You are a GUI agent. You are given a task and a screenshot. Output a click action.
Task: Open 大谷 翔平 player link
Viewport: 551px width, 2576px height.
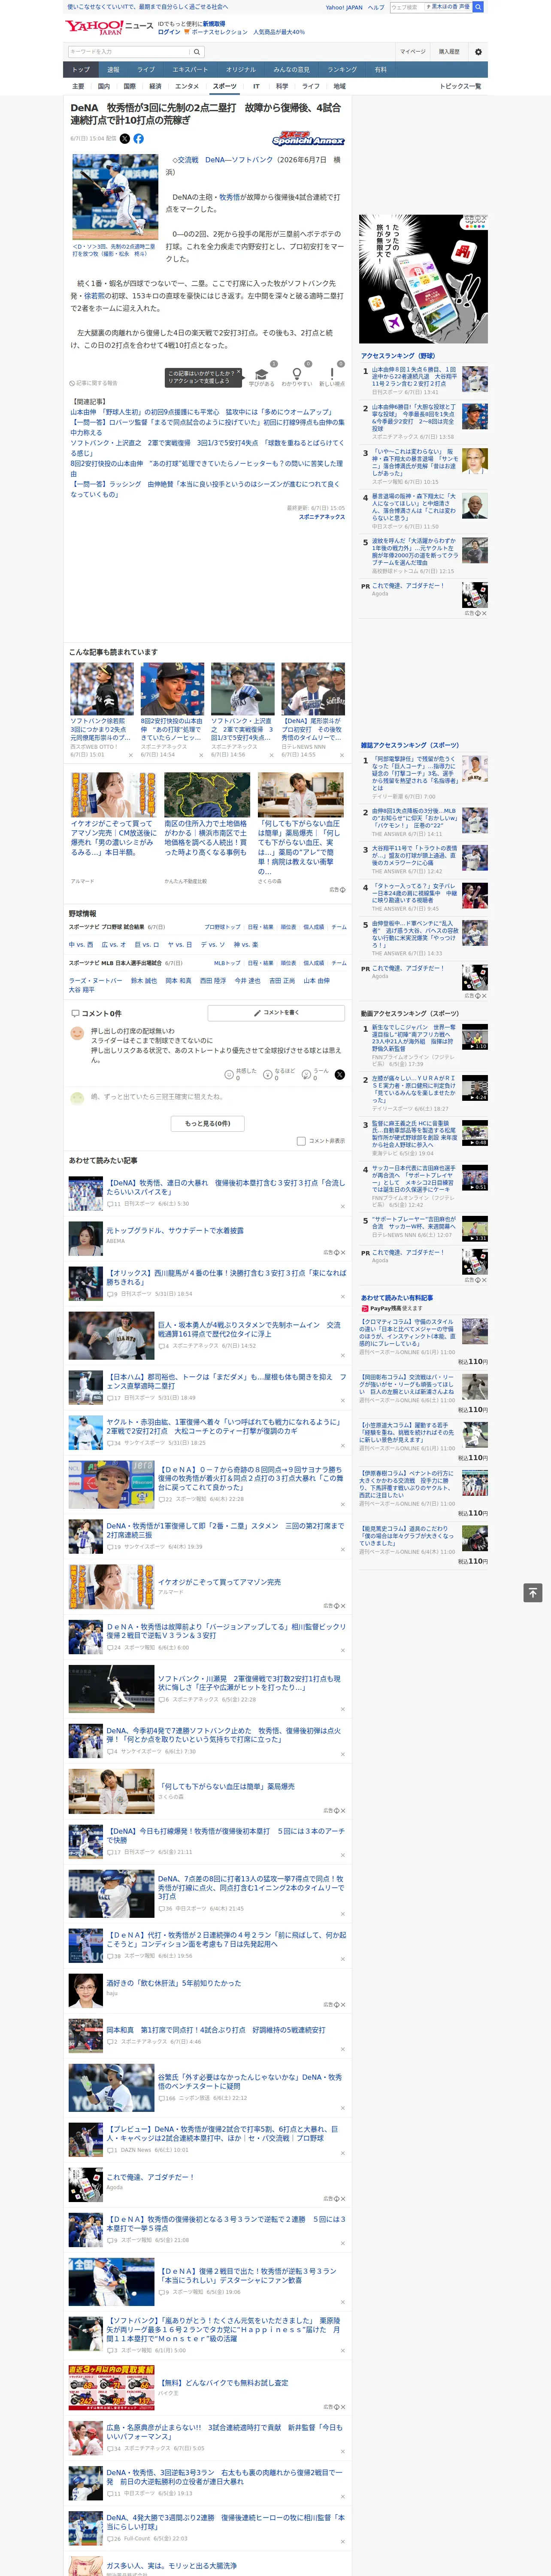tap(82, 990)
